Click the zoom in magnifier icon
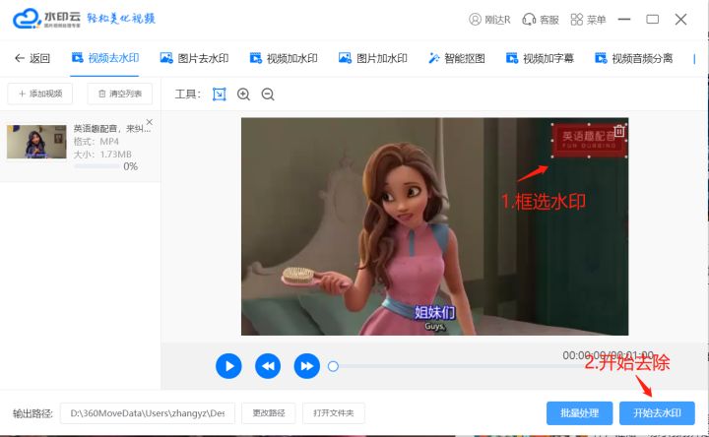 coord(244,94)
